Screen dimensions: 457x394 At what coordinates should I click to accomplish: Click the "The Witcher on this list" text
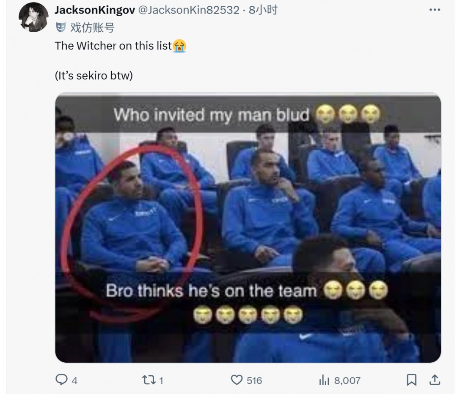point(113,46)
